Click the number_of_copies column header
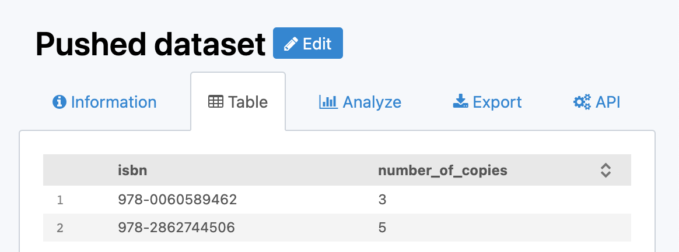The image size is (679, 252). pyautogui.click(x=442, y=171)
